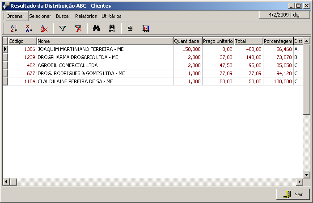This screenshot has width=313, height=203.
Task: Click the Nome column header
Action: point(105,41)
